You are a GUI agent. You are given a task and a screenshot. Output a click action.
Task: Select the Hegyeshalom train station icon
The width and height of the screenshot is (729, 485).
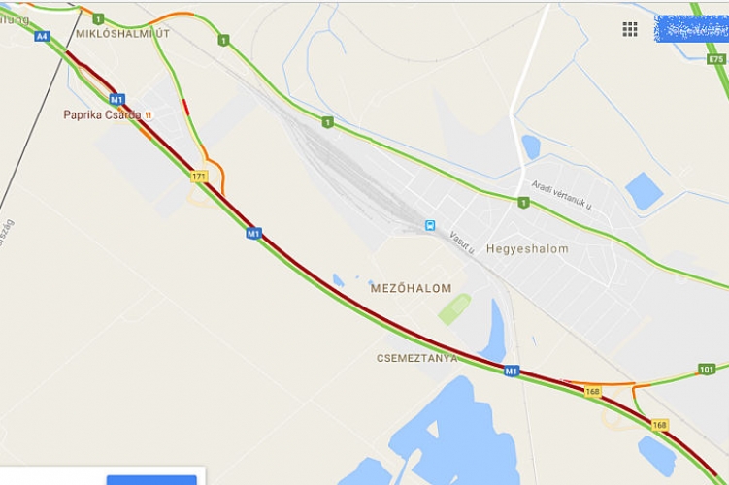[x=431, y=225]
